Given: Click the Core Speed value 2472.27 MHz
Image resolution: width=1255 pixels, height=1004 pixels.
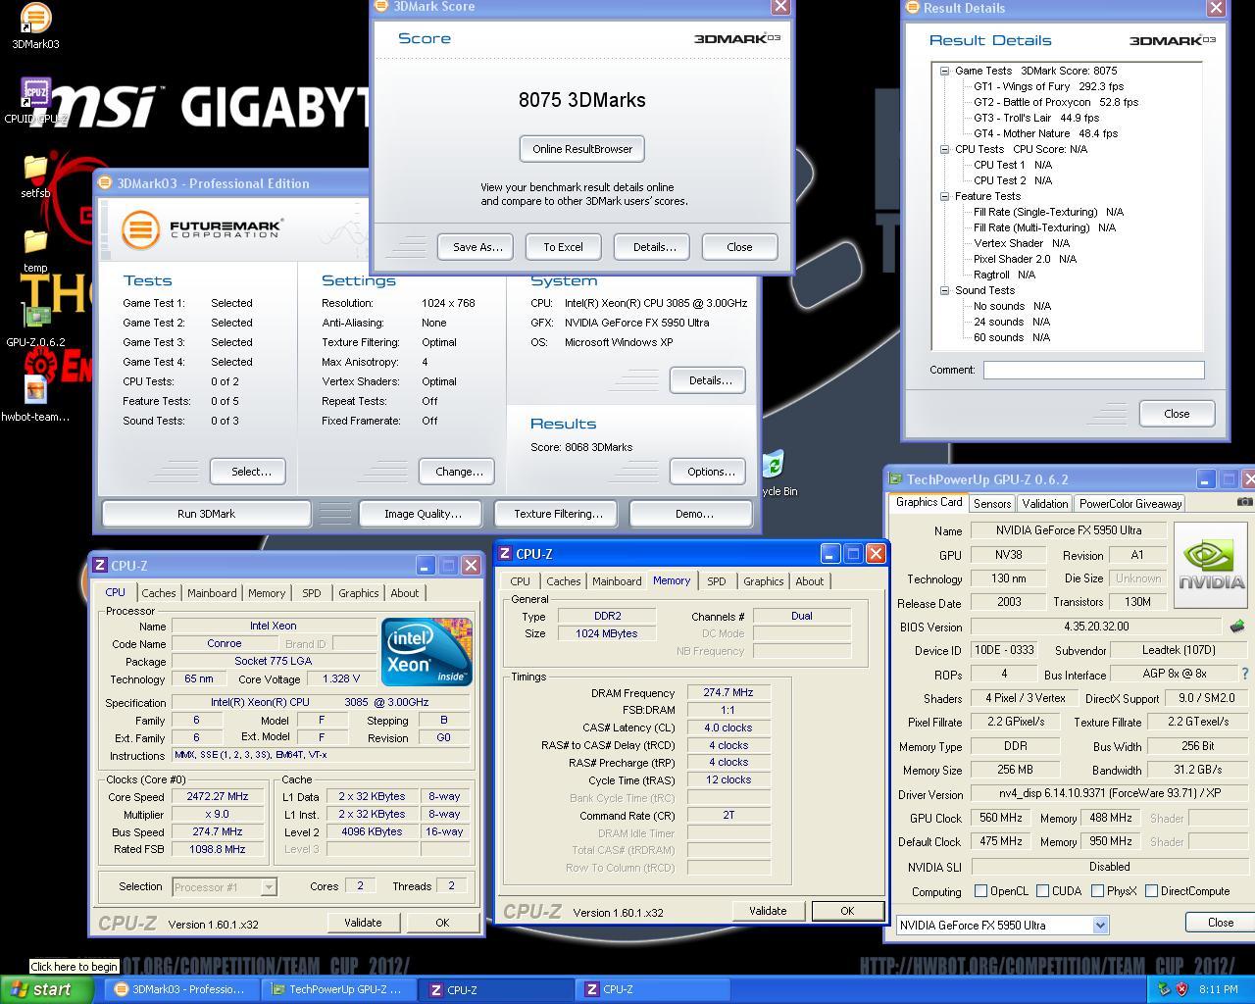Looking at the screenshot, I should 218,796.
